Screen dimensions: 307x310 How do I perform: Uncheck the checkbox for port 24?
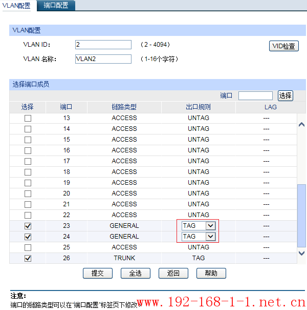click(28, 237)
